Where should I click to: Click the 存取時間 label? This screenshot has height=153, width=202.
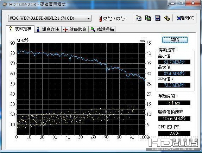point(168,96)
